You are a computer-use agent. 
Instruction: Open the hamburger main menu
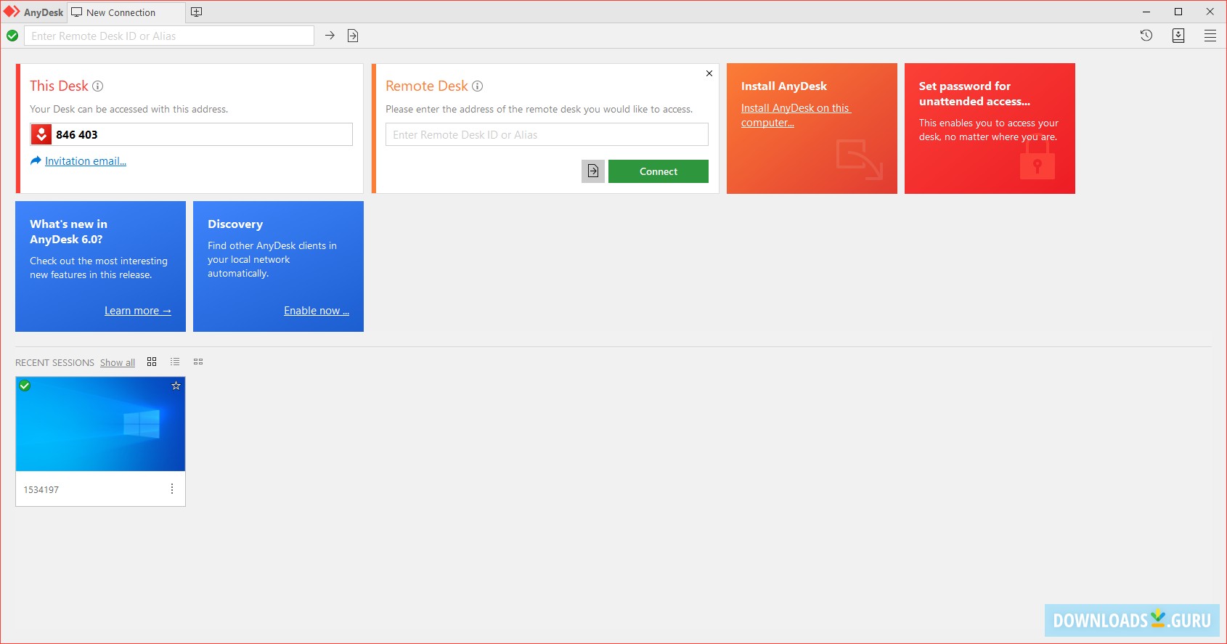point(1210,36)
